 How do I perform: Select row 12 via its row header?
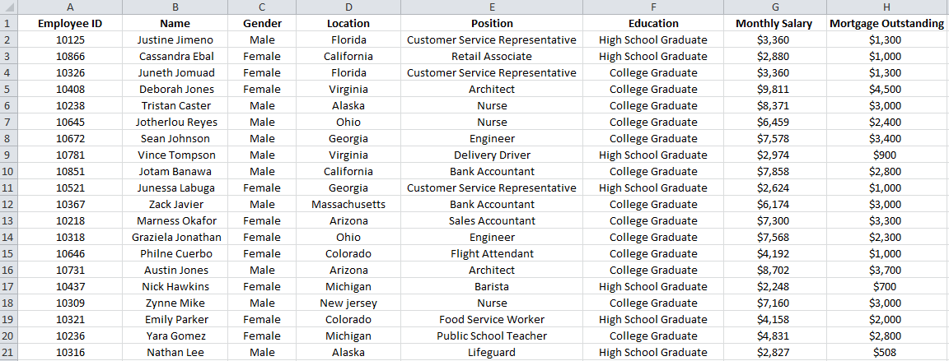(7, 204)
